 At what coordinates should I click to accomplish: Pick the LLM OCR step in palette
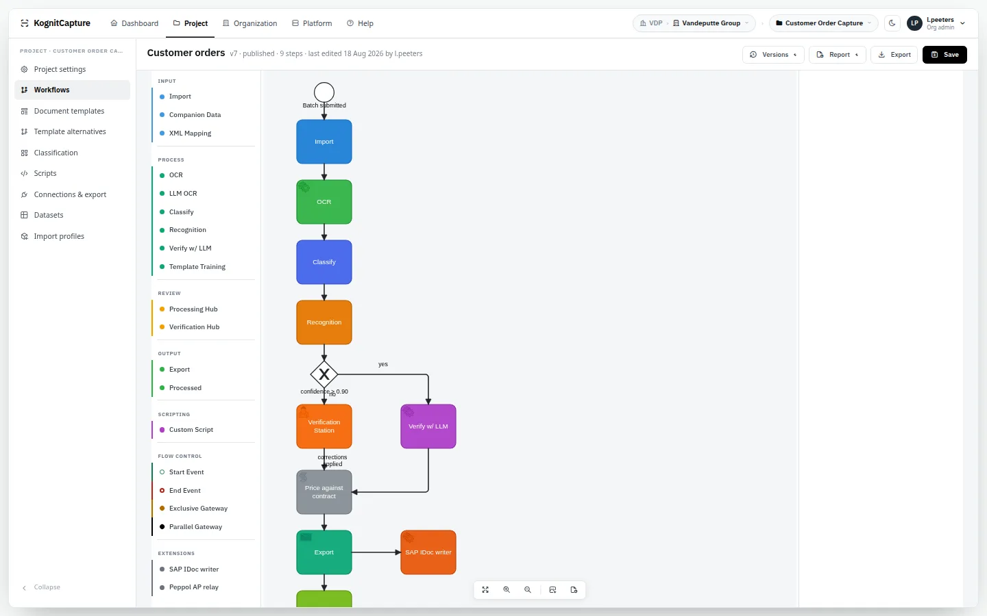(x=204, y=194)
